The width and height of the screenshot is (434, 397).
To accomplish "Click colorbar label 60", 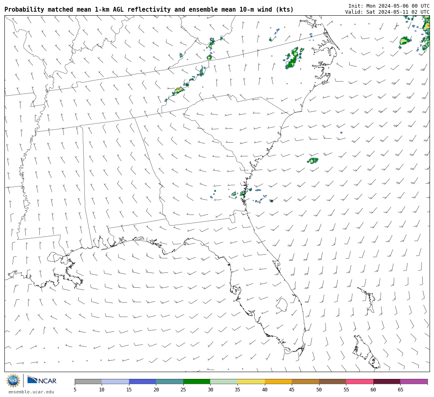I will 373,389.
